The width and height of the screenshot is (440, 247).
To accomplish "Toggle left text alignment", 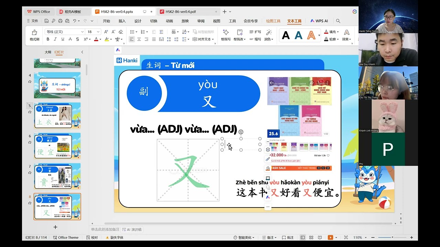I will click(x=132, y=39).
